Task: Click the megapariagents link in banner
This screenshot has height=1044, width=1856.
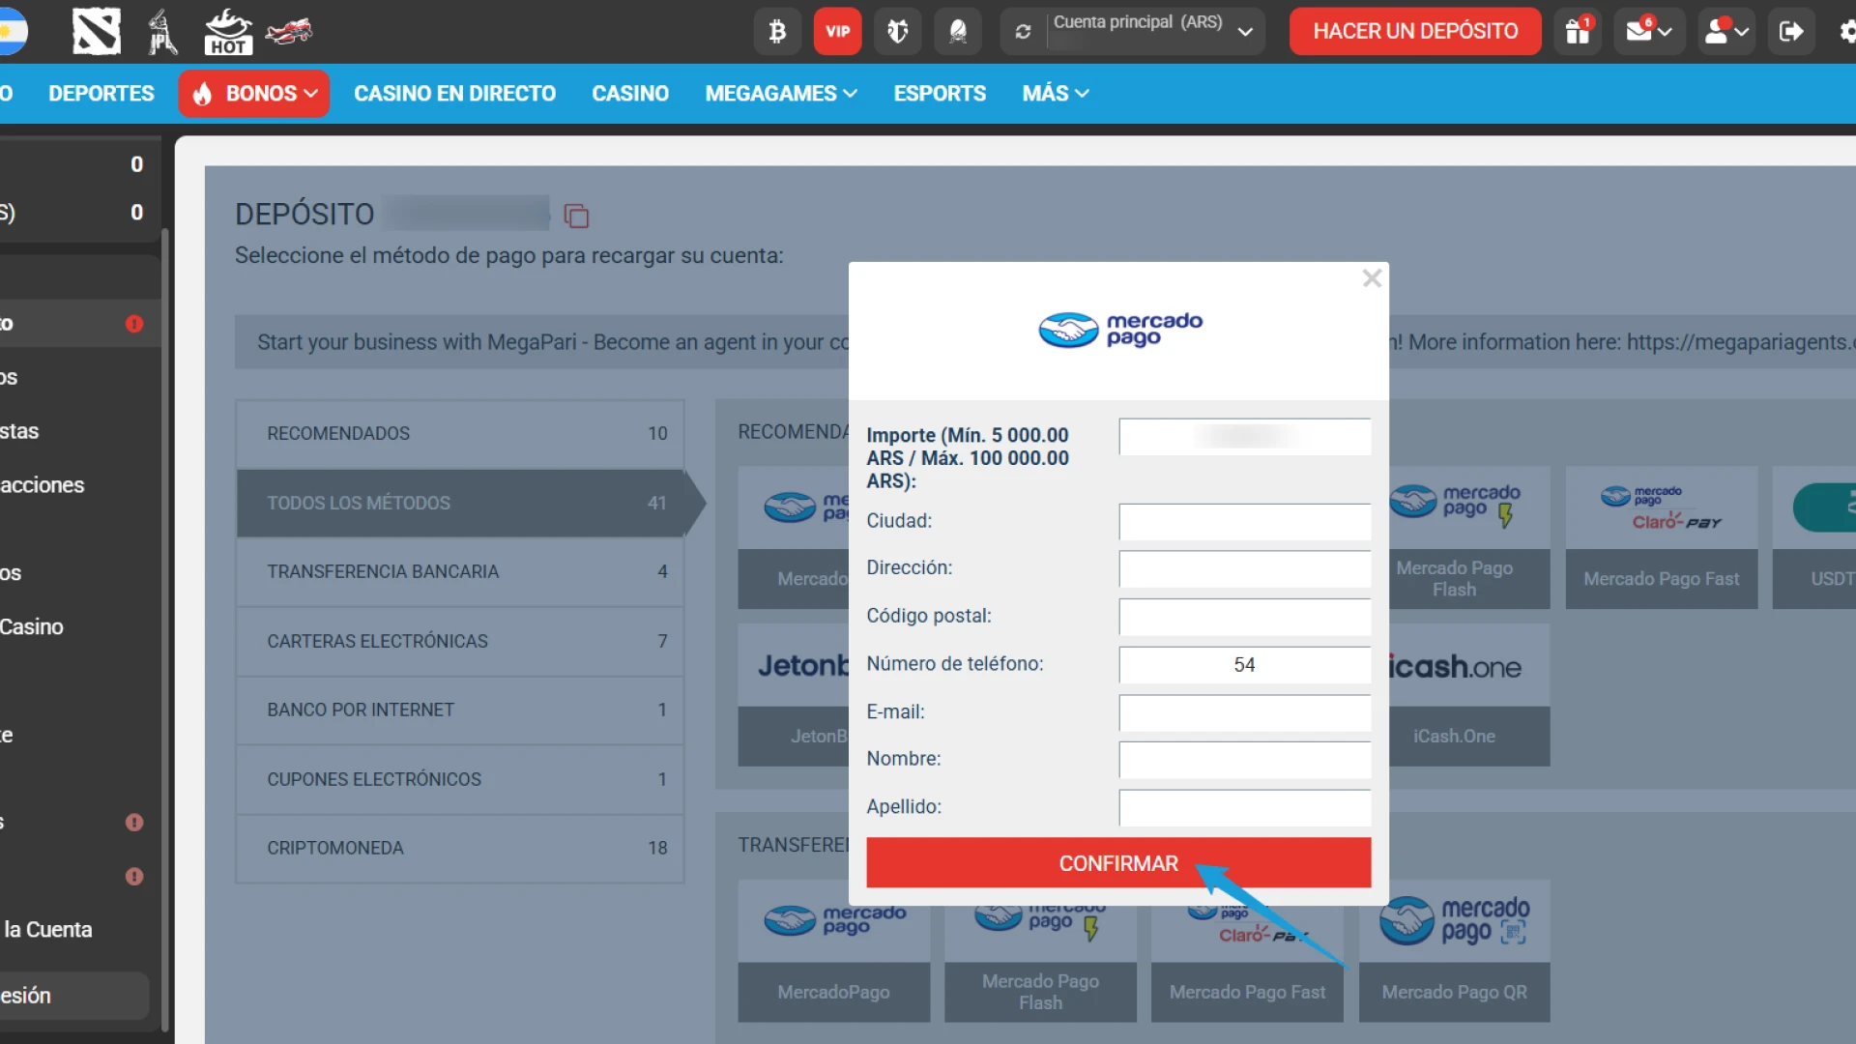Action: (1740, 342)
